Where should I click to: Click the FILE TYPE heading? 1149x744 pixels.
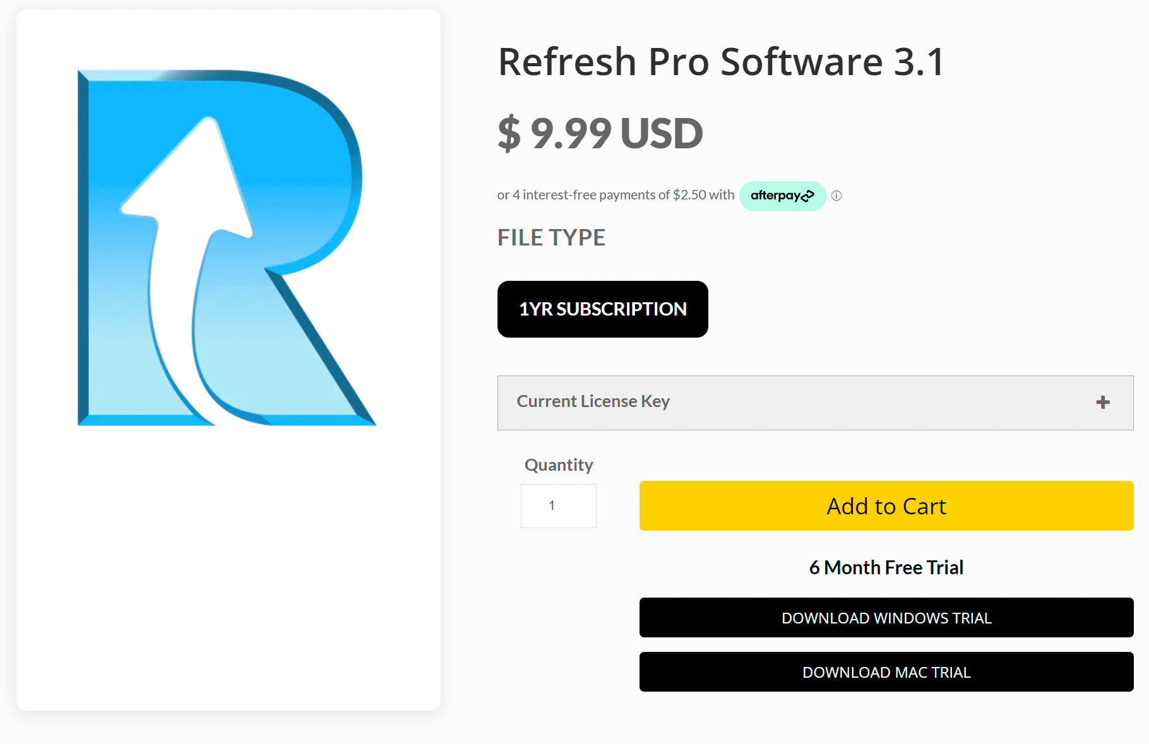[551, 238]
